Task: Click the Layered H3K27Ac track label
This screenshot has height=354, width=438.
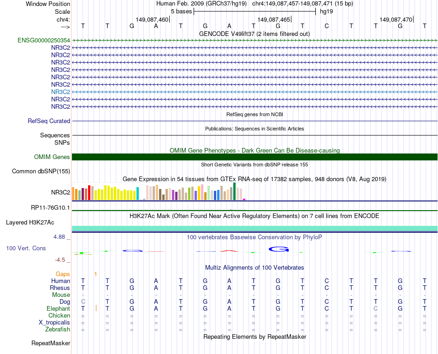Action: (30, 223)
